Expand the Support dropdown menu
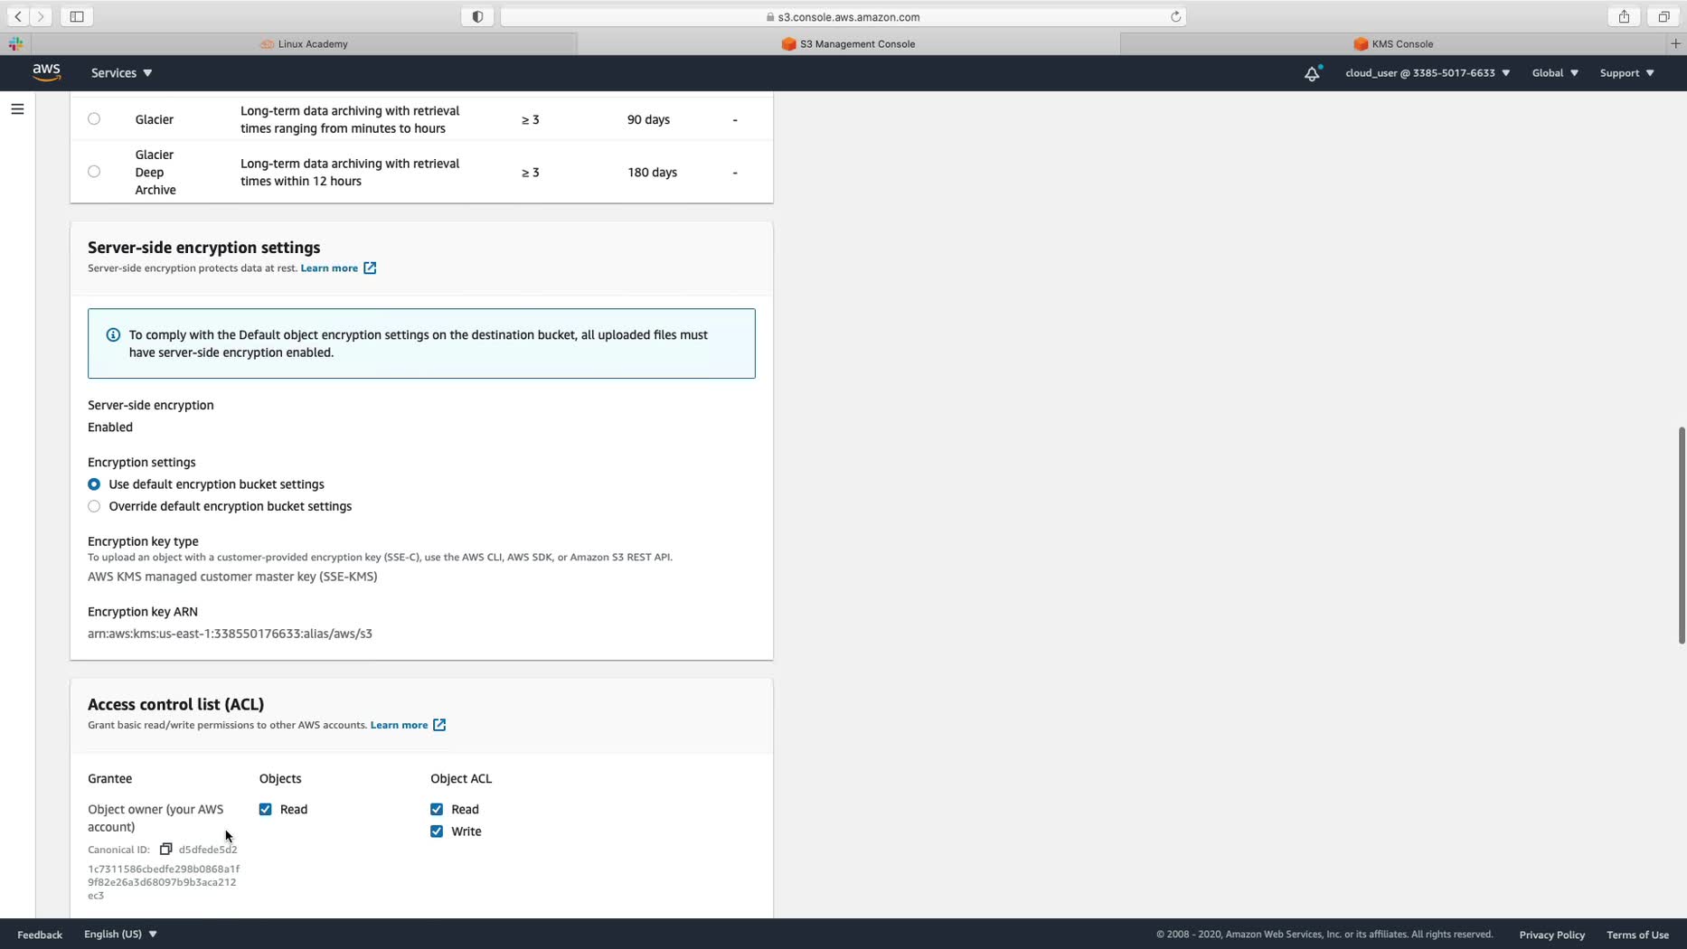This screenshot has height=949, width=1687. click(x=1626, y=73)
